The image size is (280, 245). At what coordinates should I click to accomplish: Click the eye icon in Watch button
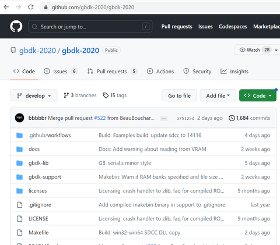point(242,50)
